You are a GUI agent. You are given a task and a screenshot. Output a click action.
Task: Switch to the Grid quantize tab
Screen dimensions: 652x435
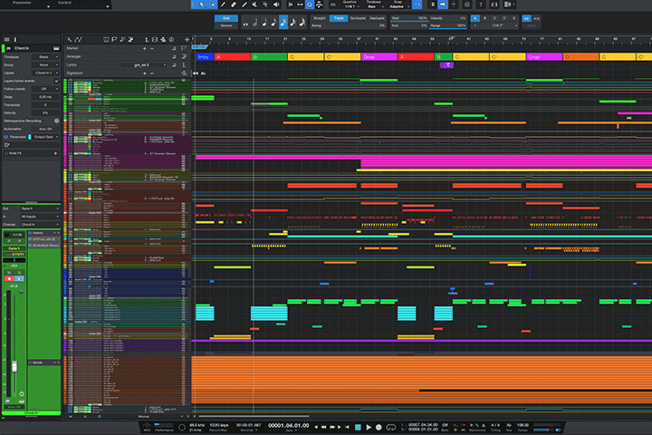coord(226,18)
